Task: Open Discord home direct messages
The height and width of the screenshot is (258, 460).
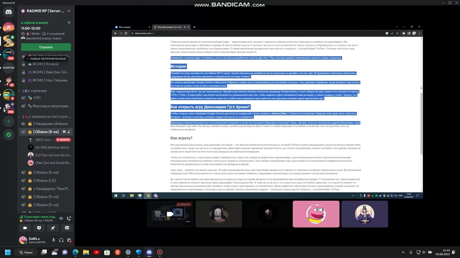Action: tap(9, 12)
